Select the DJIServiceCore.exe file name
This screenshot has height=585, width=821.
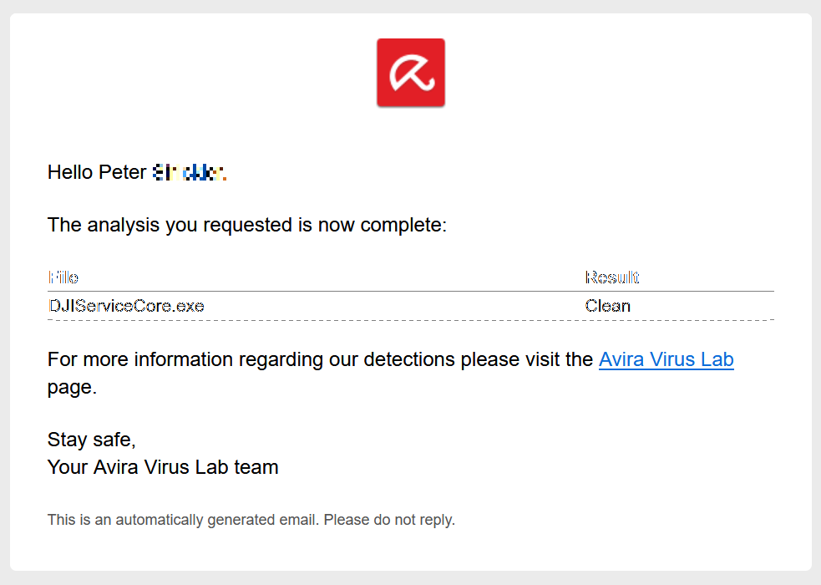pos(126,306)
